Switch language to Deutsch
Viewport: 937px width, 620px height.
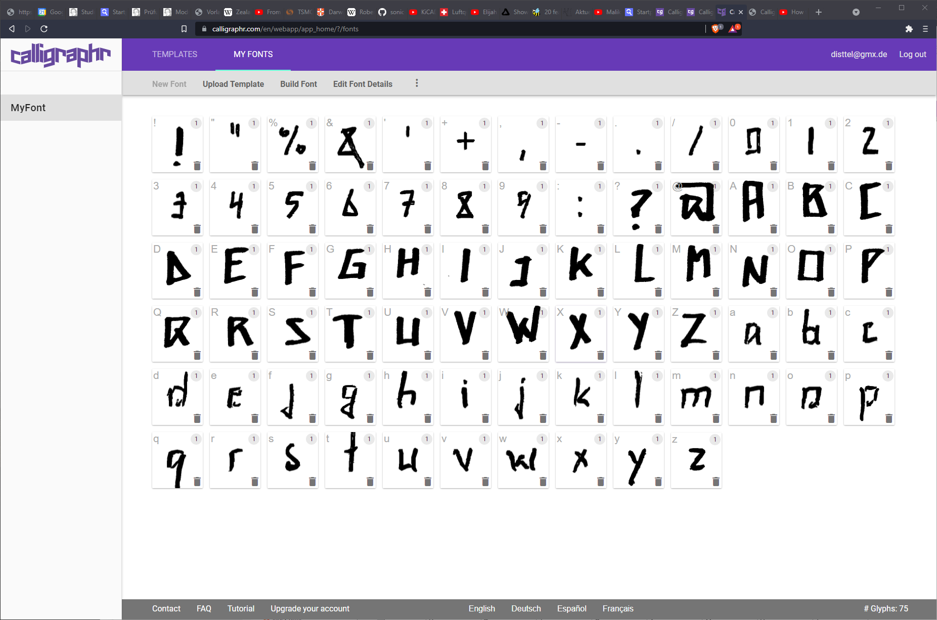point(526,608)
